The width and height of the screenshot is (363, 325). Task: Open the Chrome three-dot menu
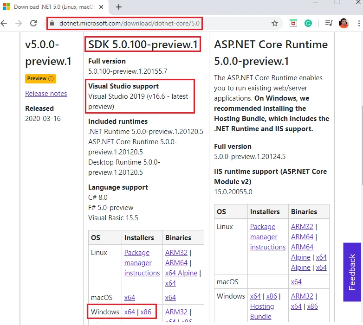(x=359, y=23)
